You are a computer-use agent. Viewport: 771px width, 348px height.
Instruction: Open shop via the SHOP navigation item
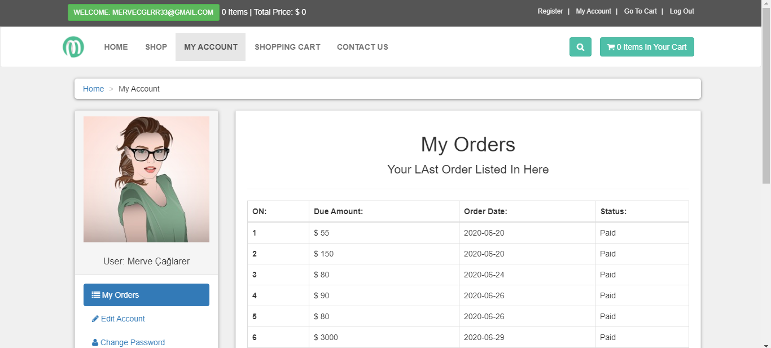coord(156,47)
